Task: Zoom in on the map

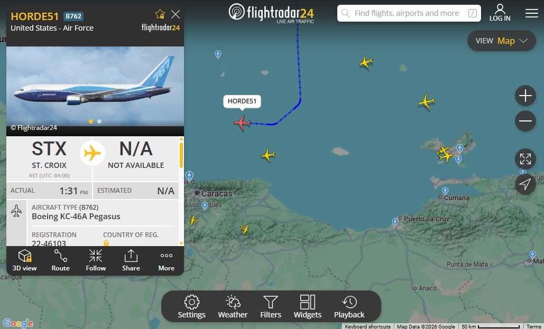Action: 525,96
